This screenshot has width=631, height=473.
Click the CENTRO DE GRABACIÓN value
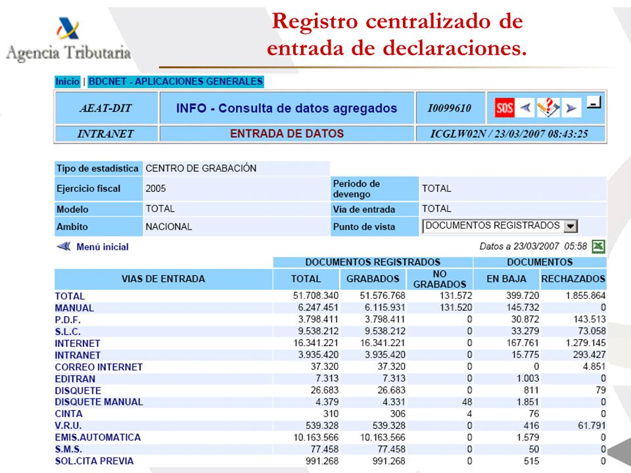(201, 168)
